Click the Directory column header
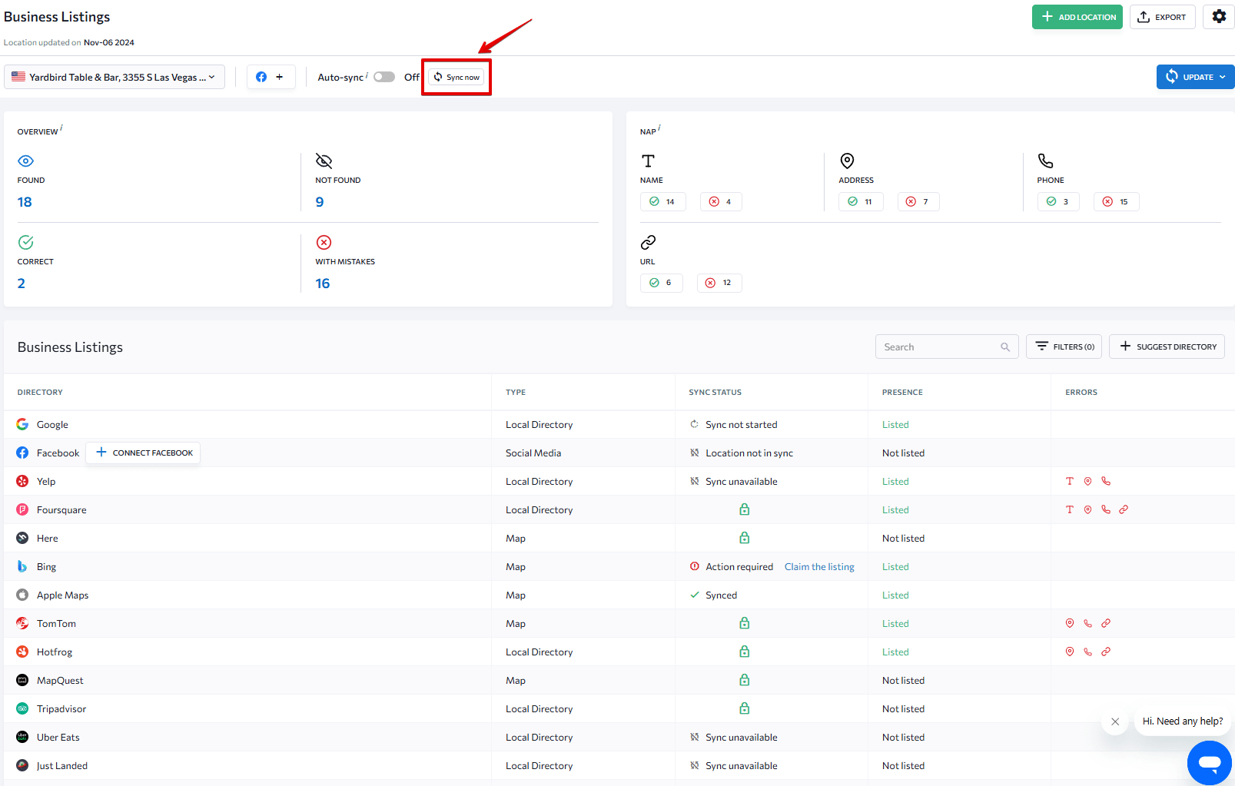The image size is (1235, 786). coord(40,393)
